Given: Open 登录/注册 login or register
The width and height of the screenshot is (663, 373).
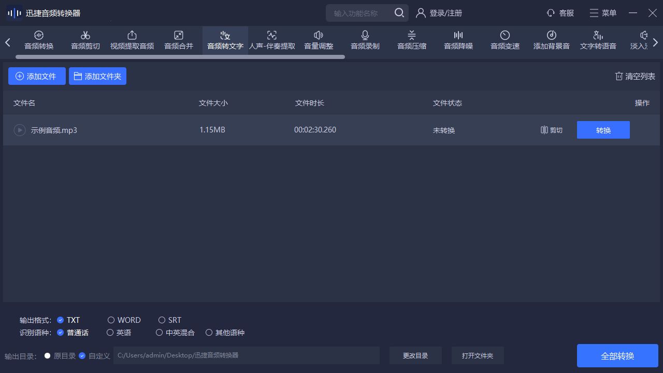Looking at the screenshot, I should (x=439, y=13).
